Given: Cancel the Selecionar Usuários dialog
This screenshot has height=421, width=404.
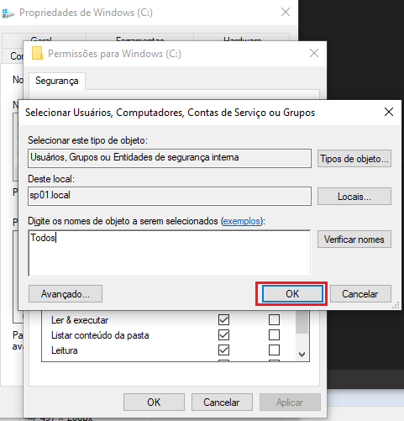Looking at the screenshot, I should [x=360, y=294].
